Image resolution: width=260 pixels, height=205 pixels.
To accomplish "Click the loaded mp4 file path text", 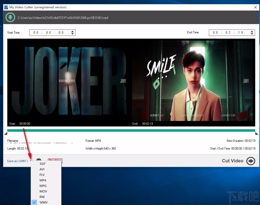I will [x=63, y=18].
